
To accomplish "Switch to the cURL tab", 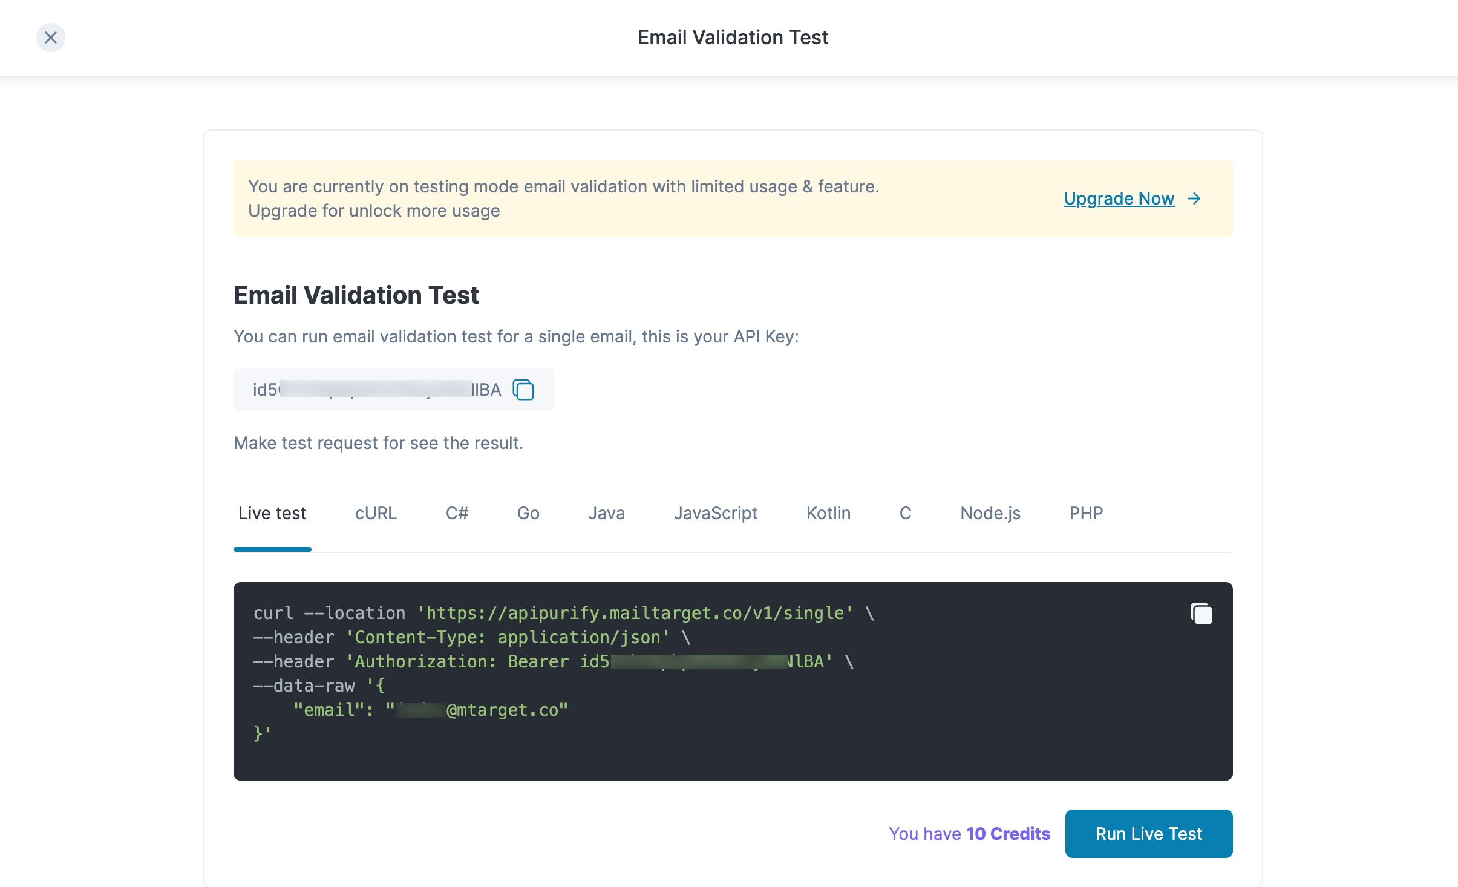I will pos(376,513).
